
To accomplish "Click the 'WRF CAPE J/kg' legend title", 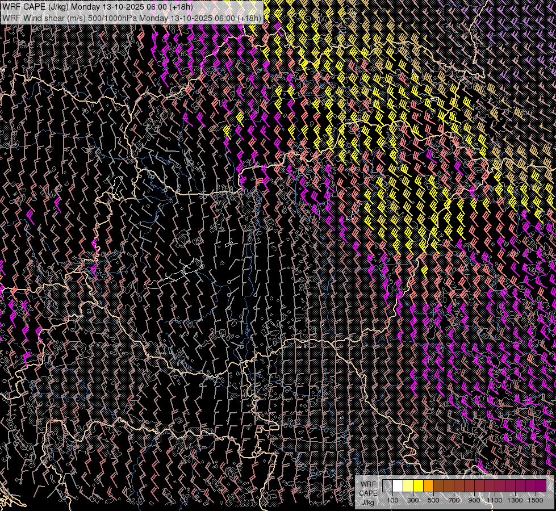I will pos(368,493).
